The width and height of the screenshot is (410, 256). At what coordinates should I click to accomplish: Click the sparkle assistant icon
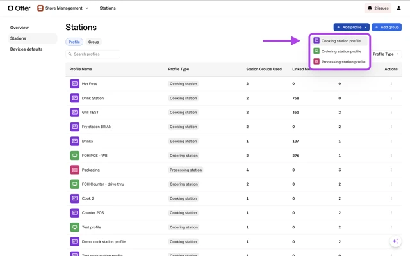pos(395,241)
